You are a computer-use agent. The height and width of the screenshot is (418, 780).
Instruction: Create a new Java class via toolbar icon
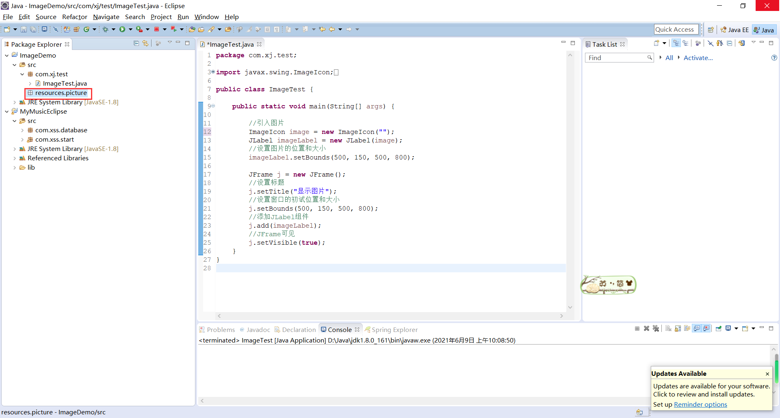tap(87, 29)
